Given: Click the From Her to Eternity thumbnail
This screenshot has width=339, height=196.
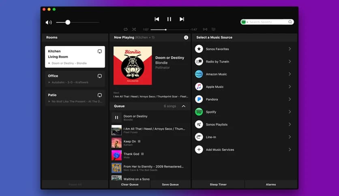Looking at the screenshot, I should tap(116, 168).
